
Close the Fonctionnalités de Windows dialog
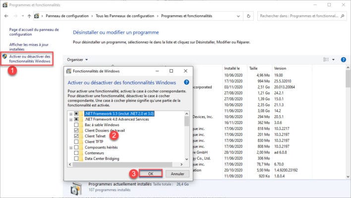(185, 71)
